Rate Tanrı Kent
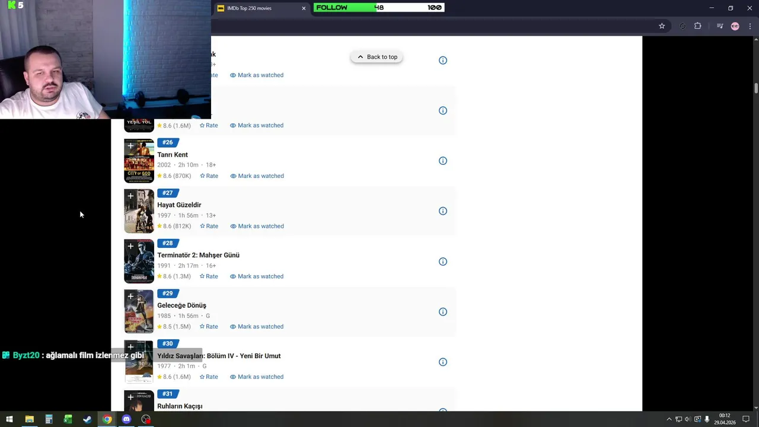This screenshot has width=759, height=427. pyautogui.click(x=209, y=176)
